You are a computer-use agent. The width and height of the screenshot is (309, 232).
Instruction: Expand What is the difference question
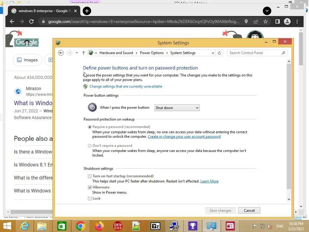[33, 178]
